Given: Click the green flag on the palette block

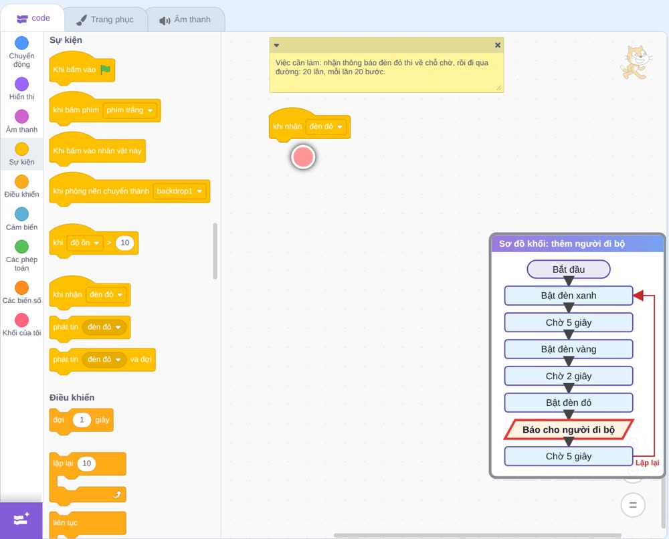Looking at the screenshot, I should pos(105,70).
